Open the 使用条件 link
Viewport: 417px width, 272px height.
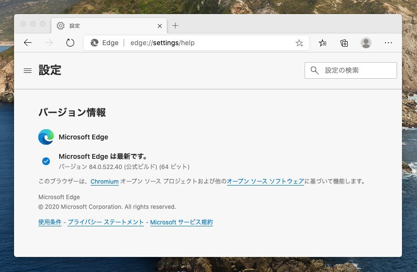pyautogui.click(x=50, y=222)
